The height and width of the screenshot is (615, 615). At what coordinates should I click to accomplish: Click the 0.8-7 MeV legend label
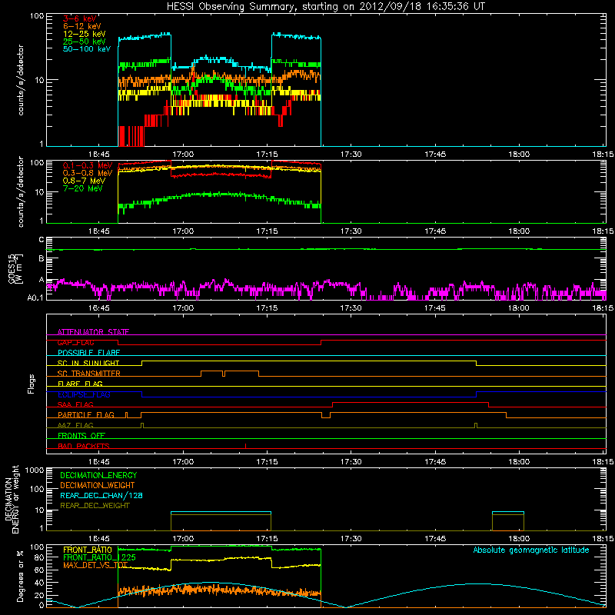pos(85,181)
